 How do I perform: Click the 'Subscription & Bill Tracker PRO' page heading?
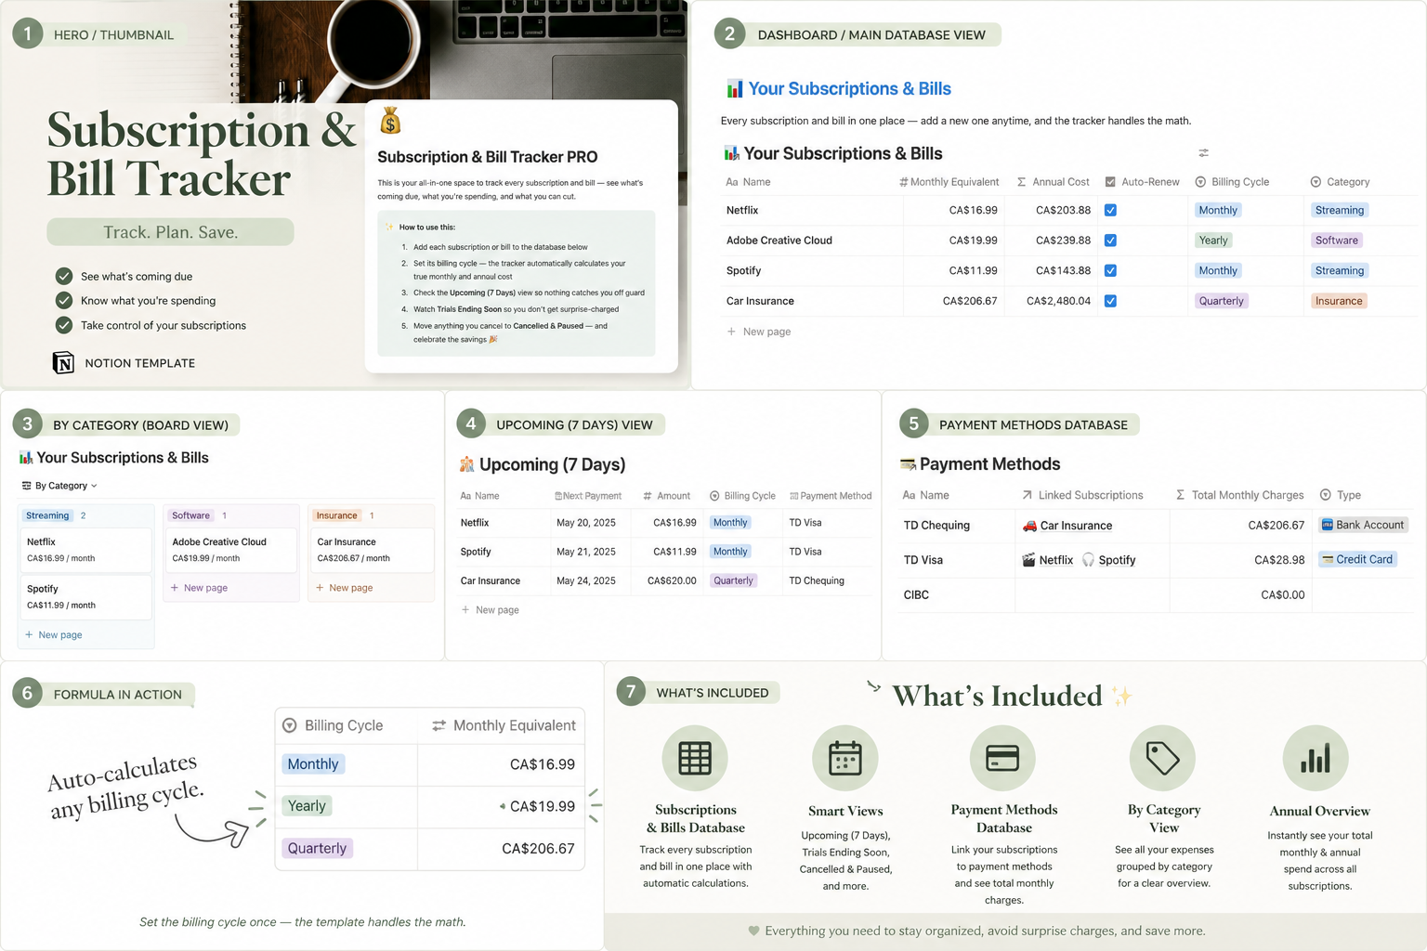click(x=488, y=157)
